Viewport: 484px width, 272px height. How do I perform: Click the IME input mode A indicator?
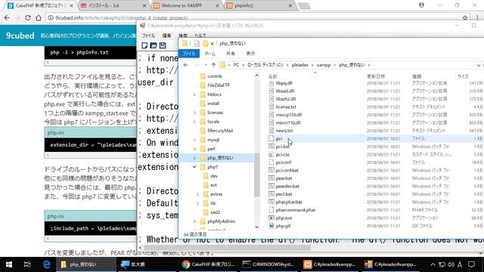(460, 264)
